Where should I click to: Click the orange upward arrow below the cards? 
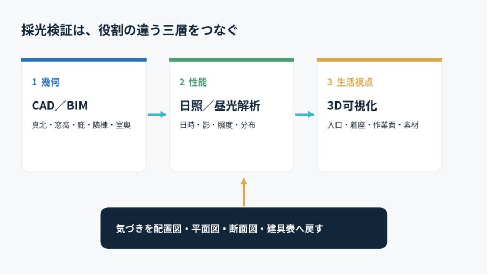click(x=244, y=192)
